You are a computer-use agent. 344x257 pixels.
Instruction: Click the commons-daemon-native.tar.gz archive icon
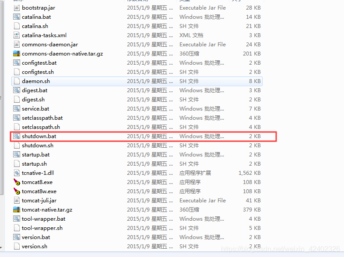[17, 54]
